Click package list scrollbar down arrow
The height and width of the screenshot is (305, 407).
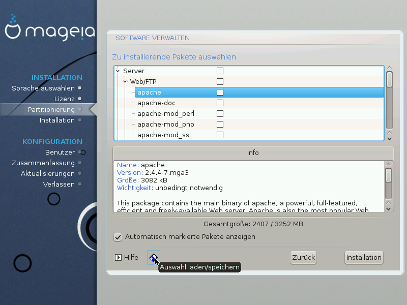coord(389,139)
